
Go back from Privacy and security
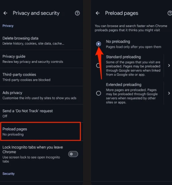coord(5,13)
